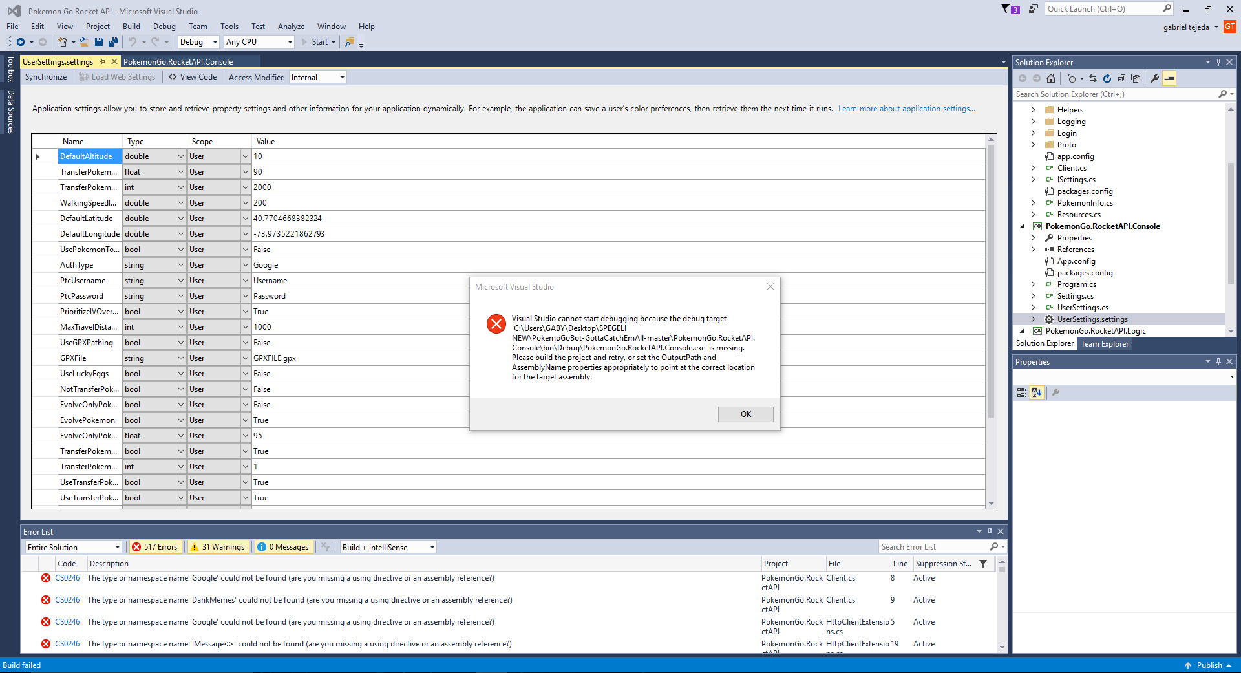
Task: Click Sync with Active Document icon
Action: point(1093,78)
